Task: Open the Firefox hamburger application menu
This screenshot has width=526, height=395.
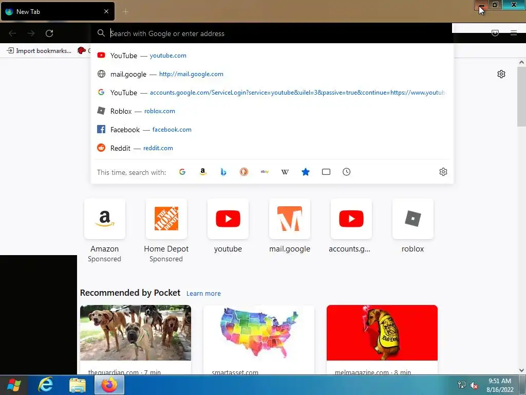Action: pos(513,33)
